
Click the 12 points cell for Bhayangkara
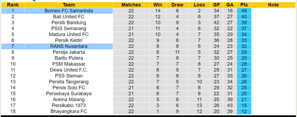(x=244, y=111)
